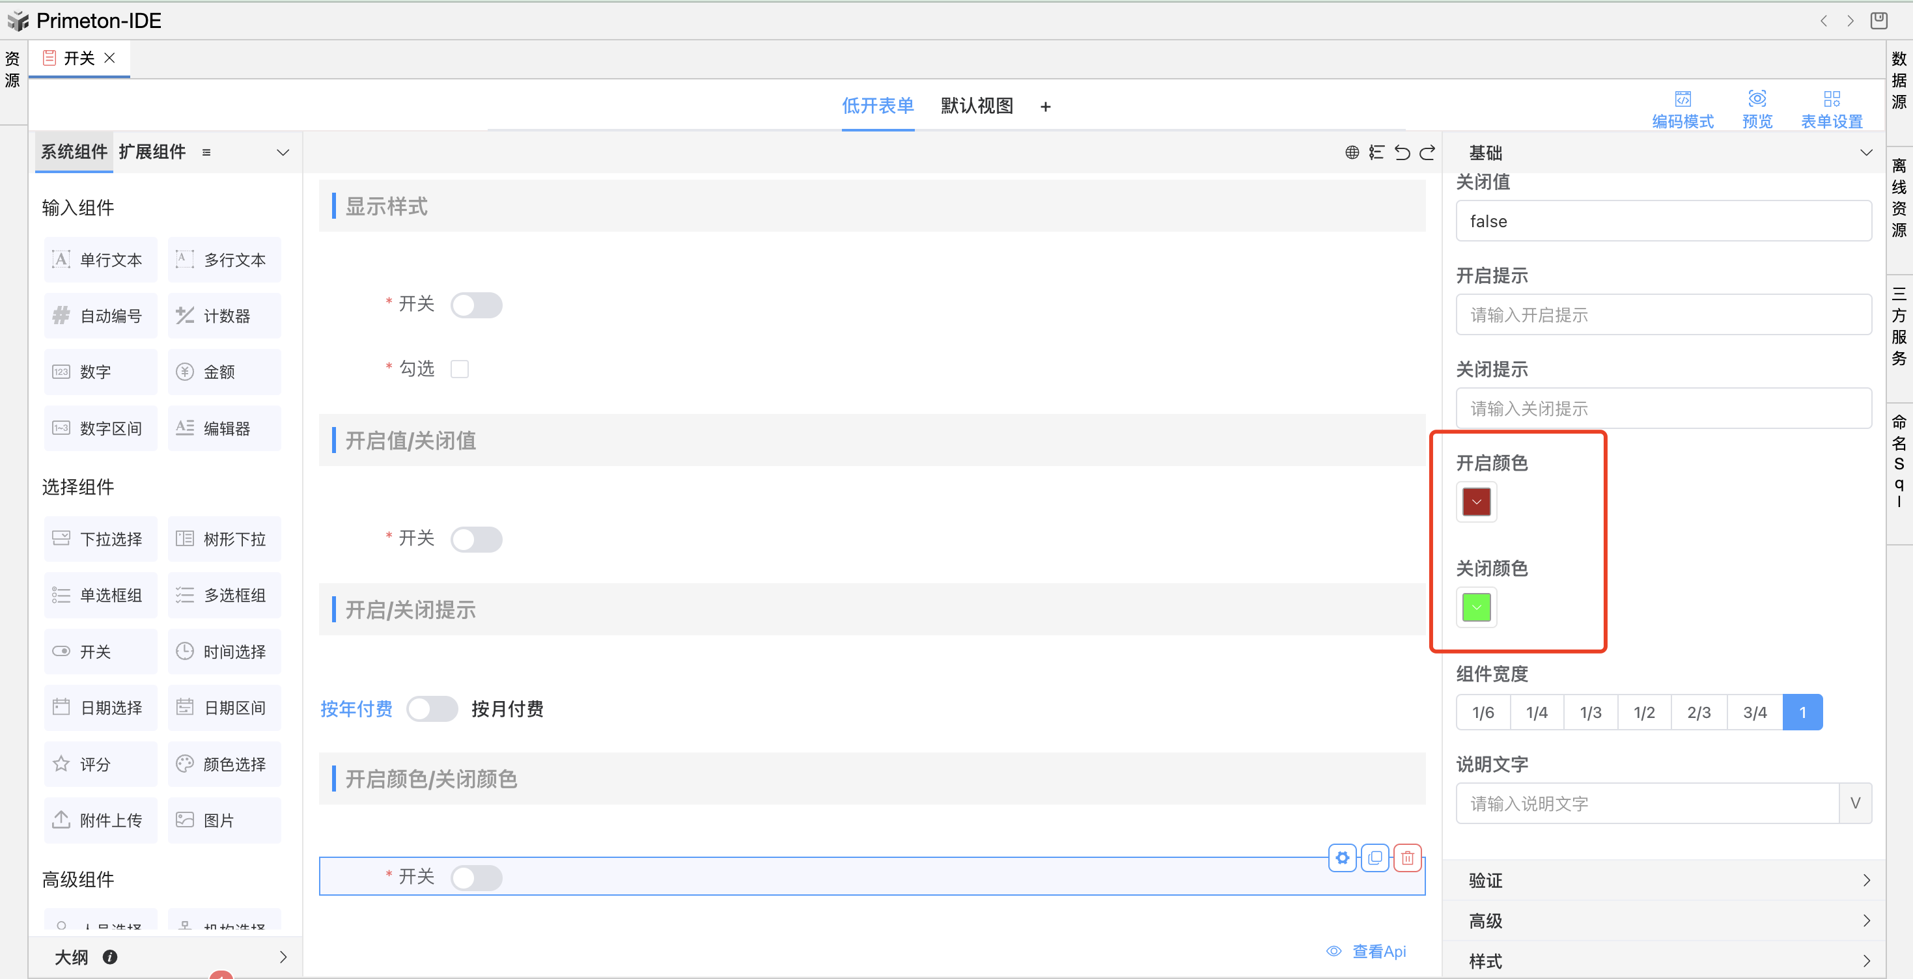Delete selected switch using red trash icon
Viewport: 1913px width, 979px height.
1407,858
